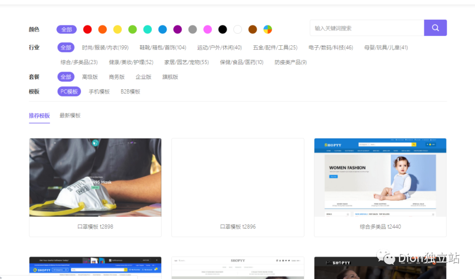Open the 口罩模板 t2898 template preview
Viewport: 475px width, 279px height.
[95, 177]
